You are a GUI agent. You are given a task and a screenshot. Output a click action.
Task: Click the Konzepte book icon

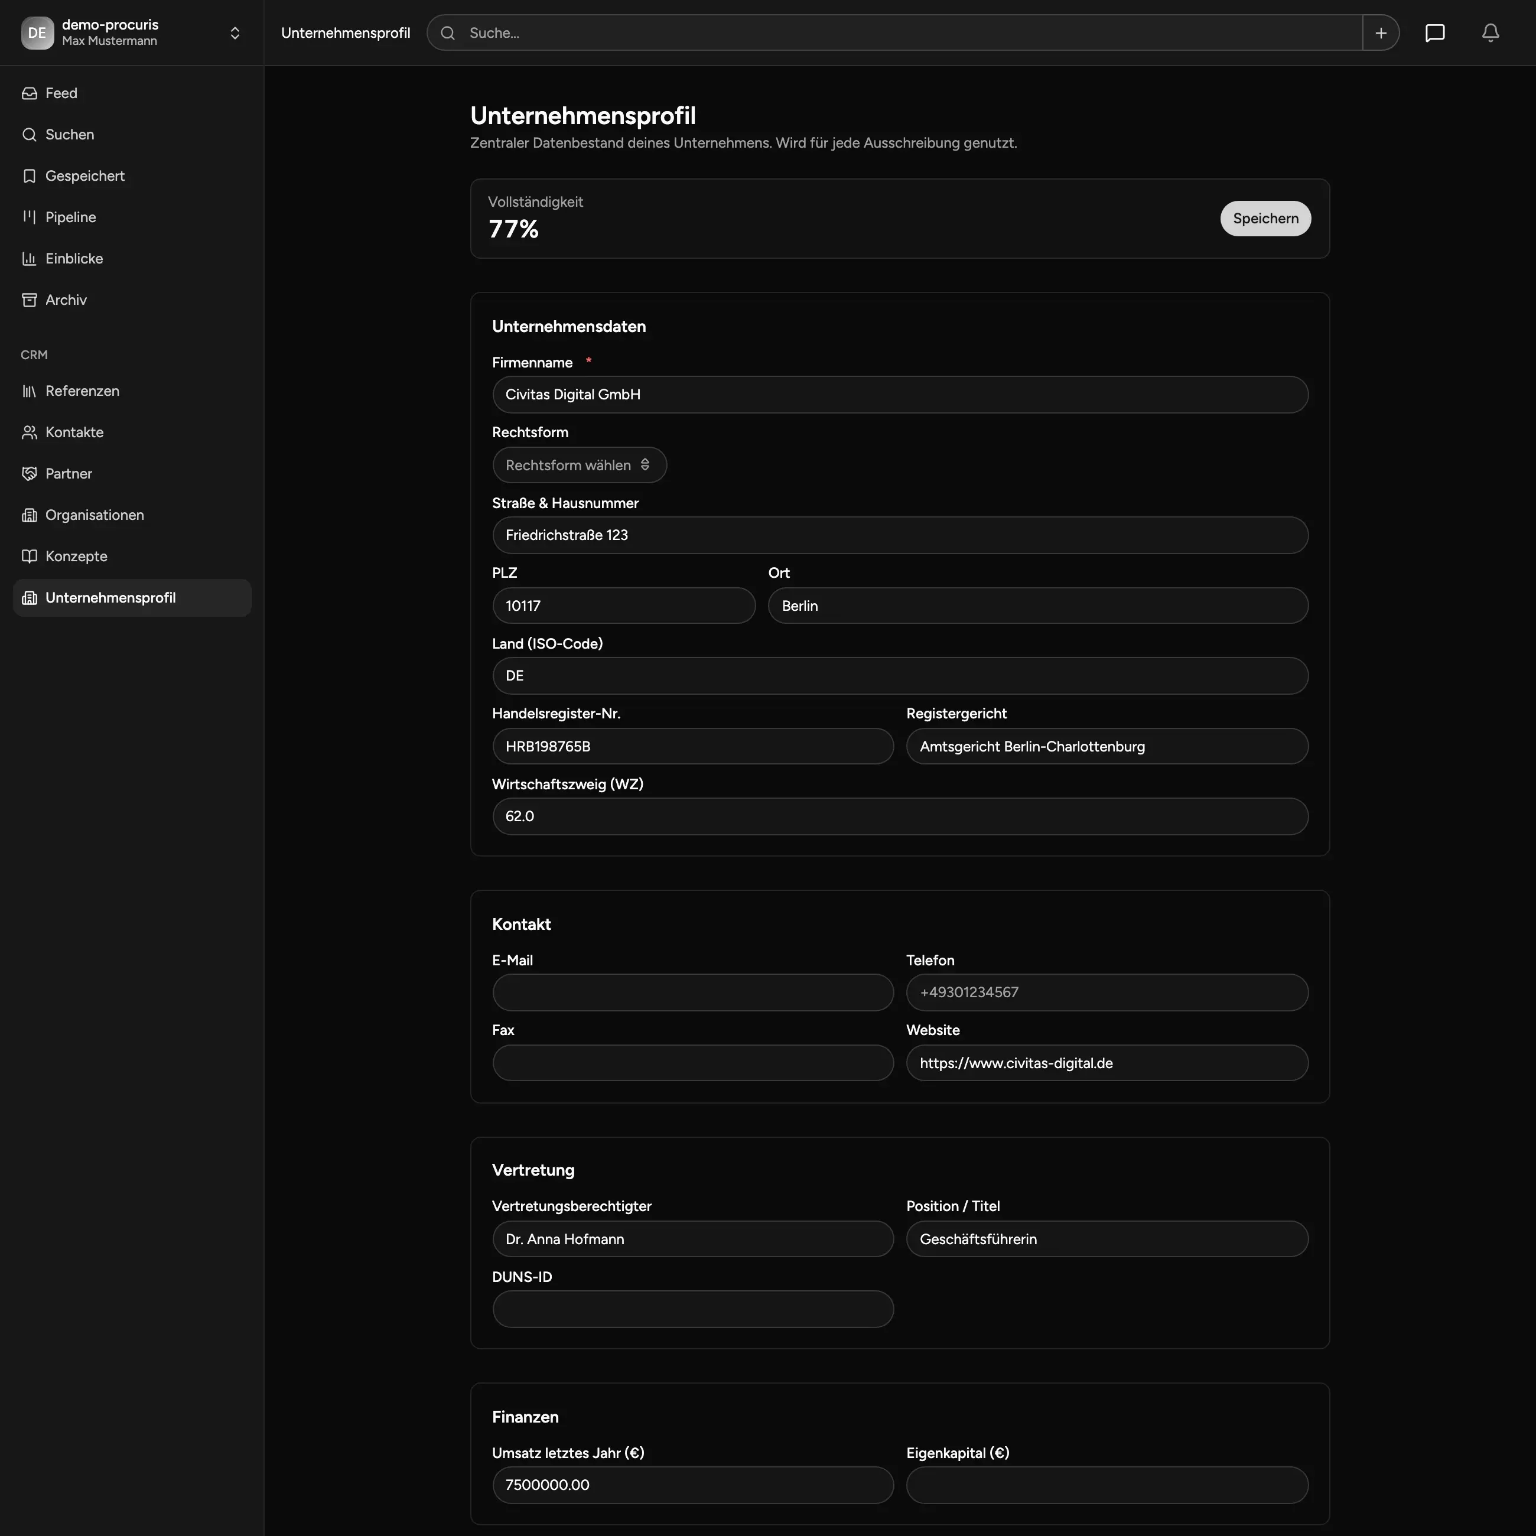[30, 557]
